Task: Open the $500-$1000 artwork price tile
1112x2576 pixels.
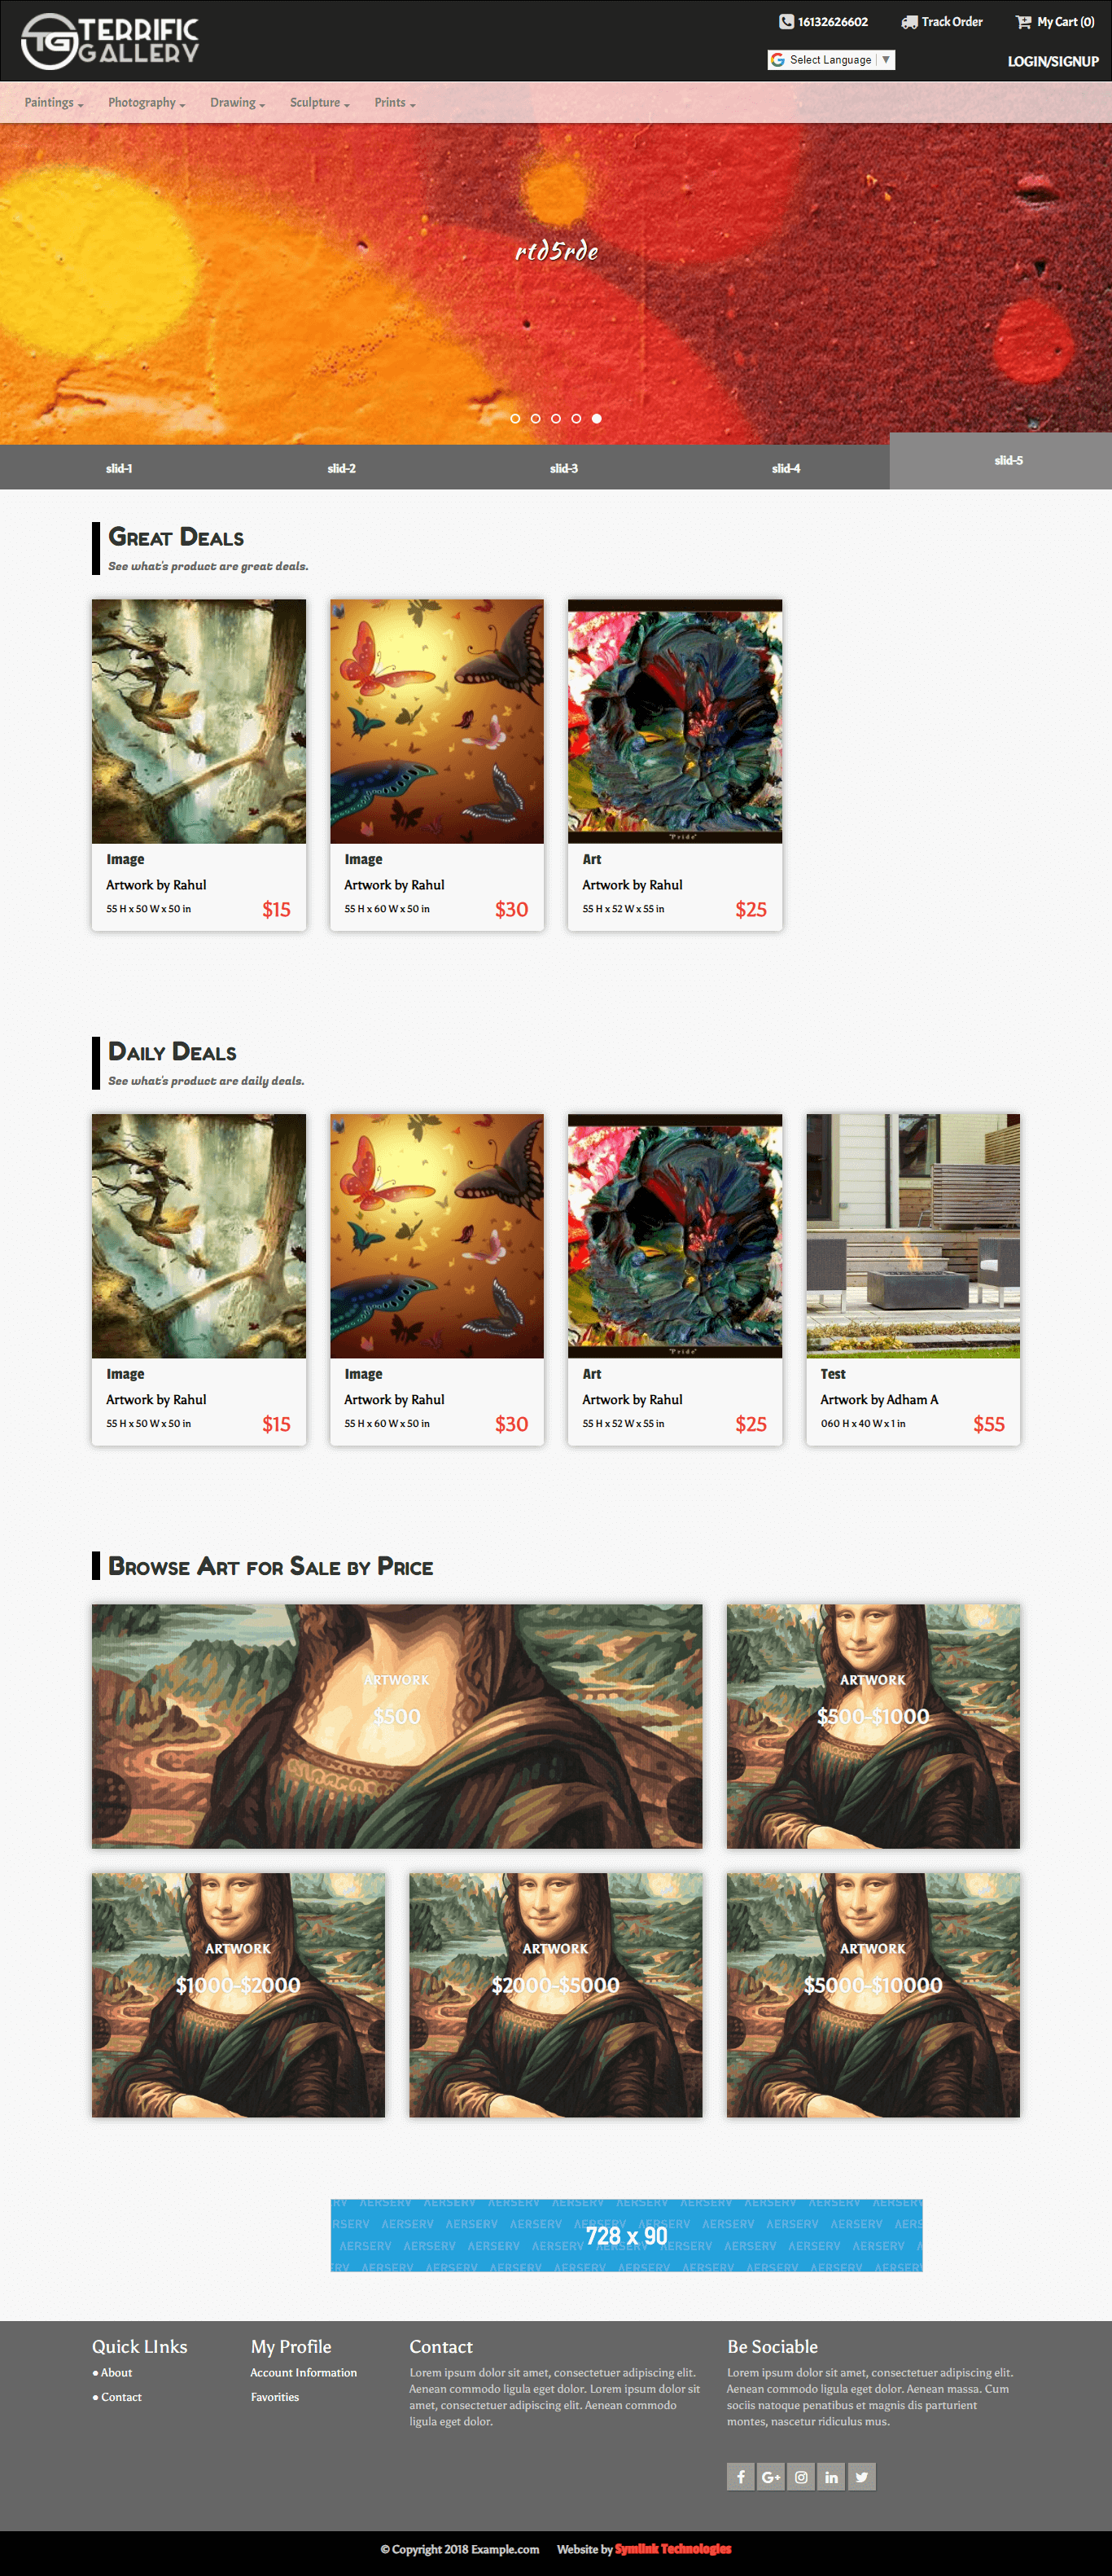Action: click(873, 1726)
